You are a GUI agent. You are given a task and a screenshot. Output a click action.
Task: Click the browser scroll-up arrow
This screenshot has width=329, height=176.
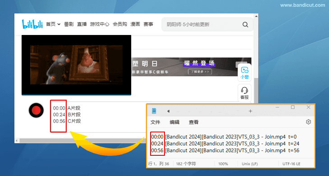(256, 16)
